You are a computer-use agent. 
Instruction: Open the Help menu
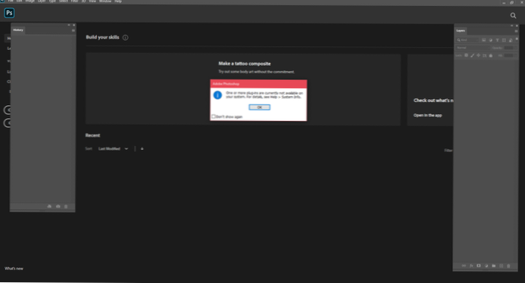click(x=118, y=2)
